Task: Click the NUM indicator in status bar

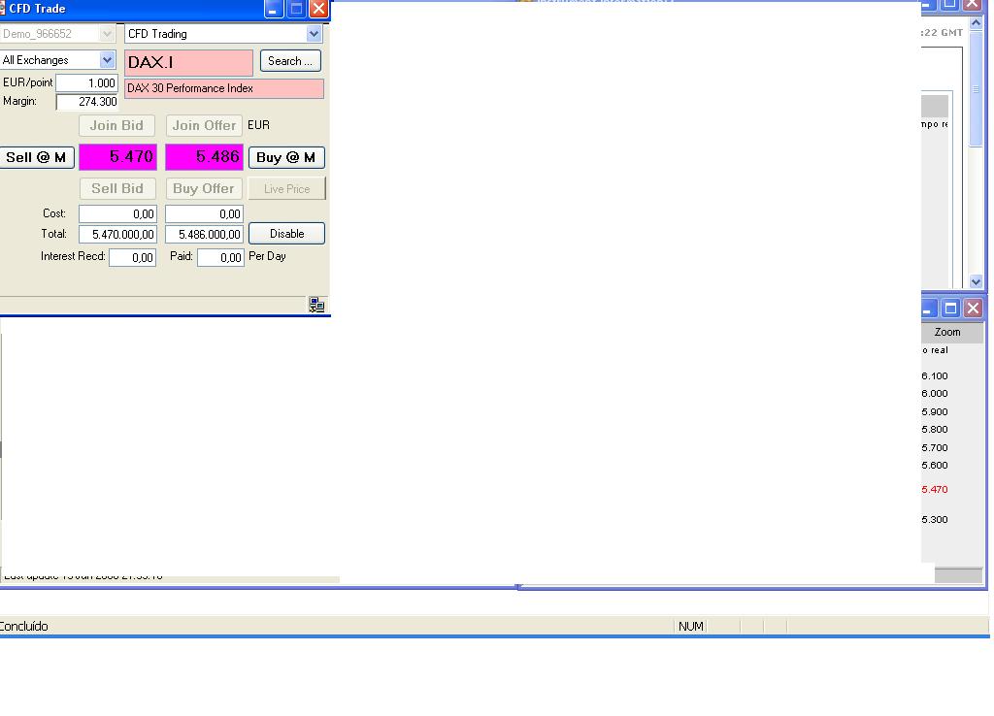Action: [x=690, y=626]
